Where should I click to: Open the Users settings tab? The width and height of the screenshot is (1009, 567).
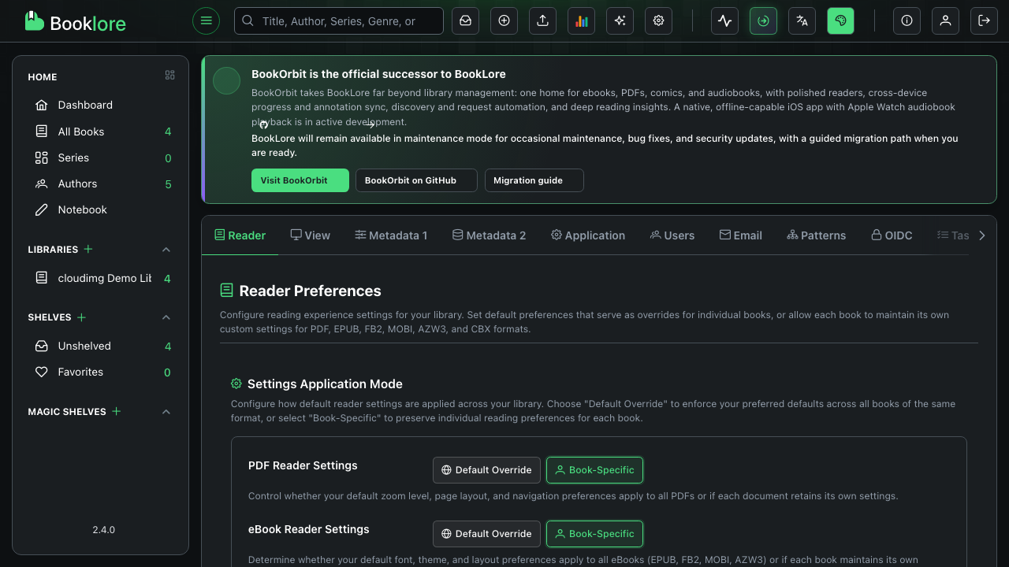pyautogui.click(x=672, y=235)
